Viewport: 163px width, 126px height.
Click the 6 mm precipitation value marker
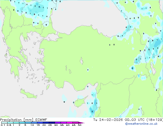pyautogui.click(x=132, y=68)
